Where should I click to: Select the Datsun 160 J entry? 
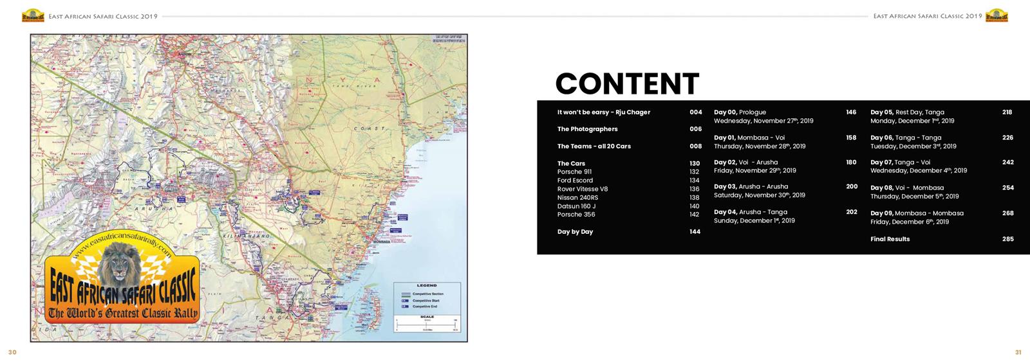tap(576, 206)
